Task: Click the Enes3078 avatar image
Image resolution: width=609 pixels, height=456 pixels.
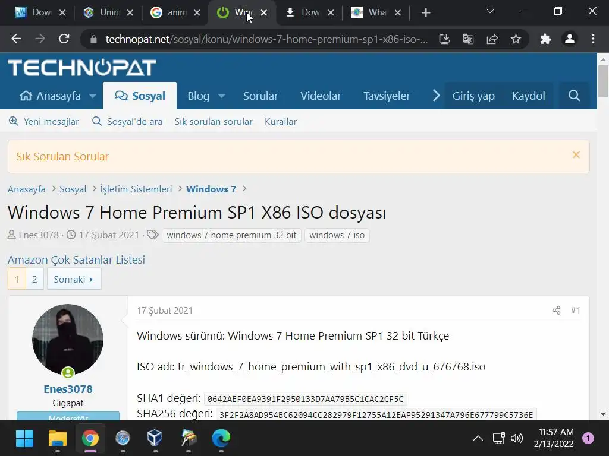Action: coord(68,340)
